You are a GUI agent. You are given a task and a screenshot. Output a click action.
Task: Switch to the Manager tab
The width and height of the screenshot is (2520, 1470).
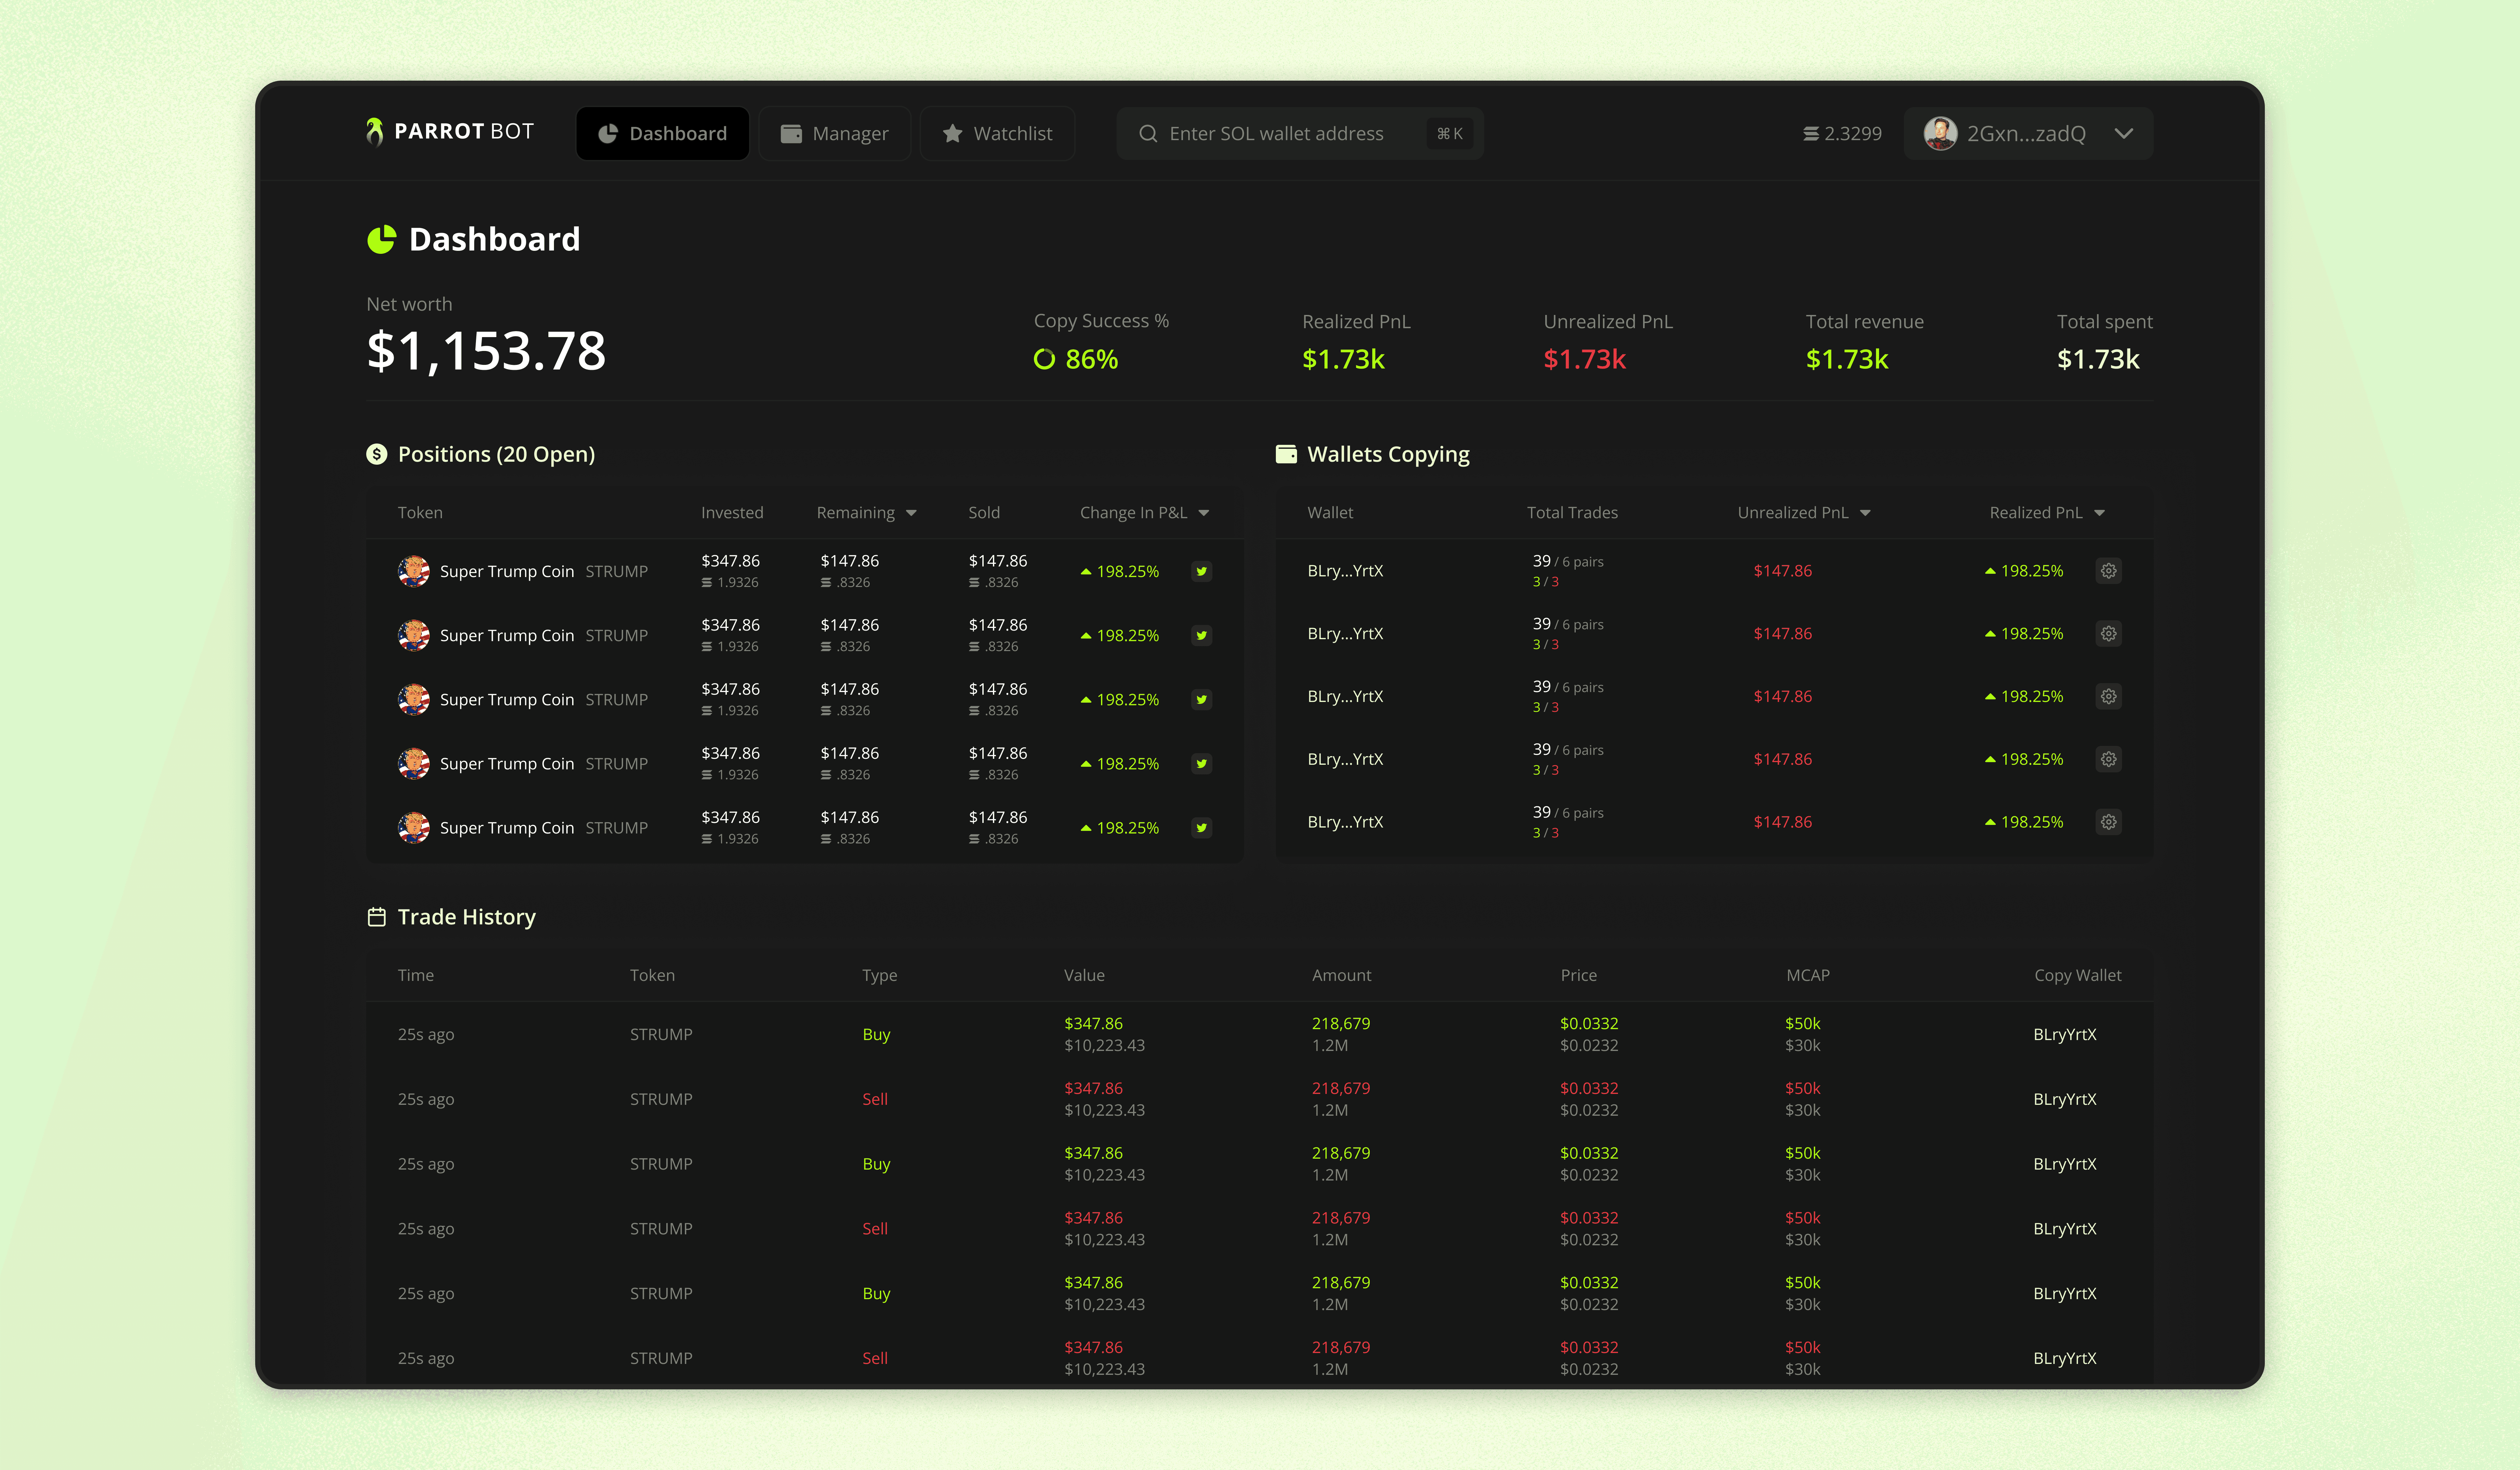point(835,133)
